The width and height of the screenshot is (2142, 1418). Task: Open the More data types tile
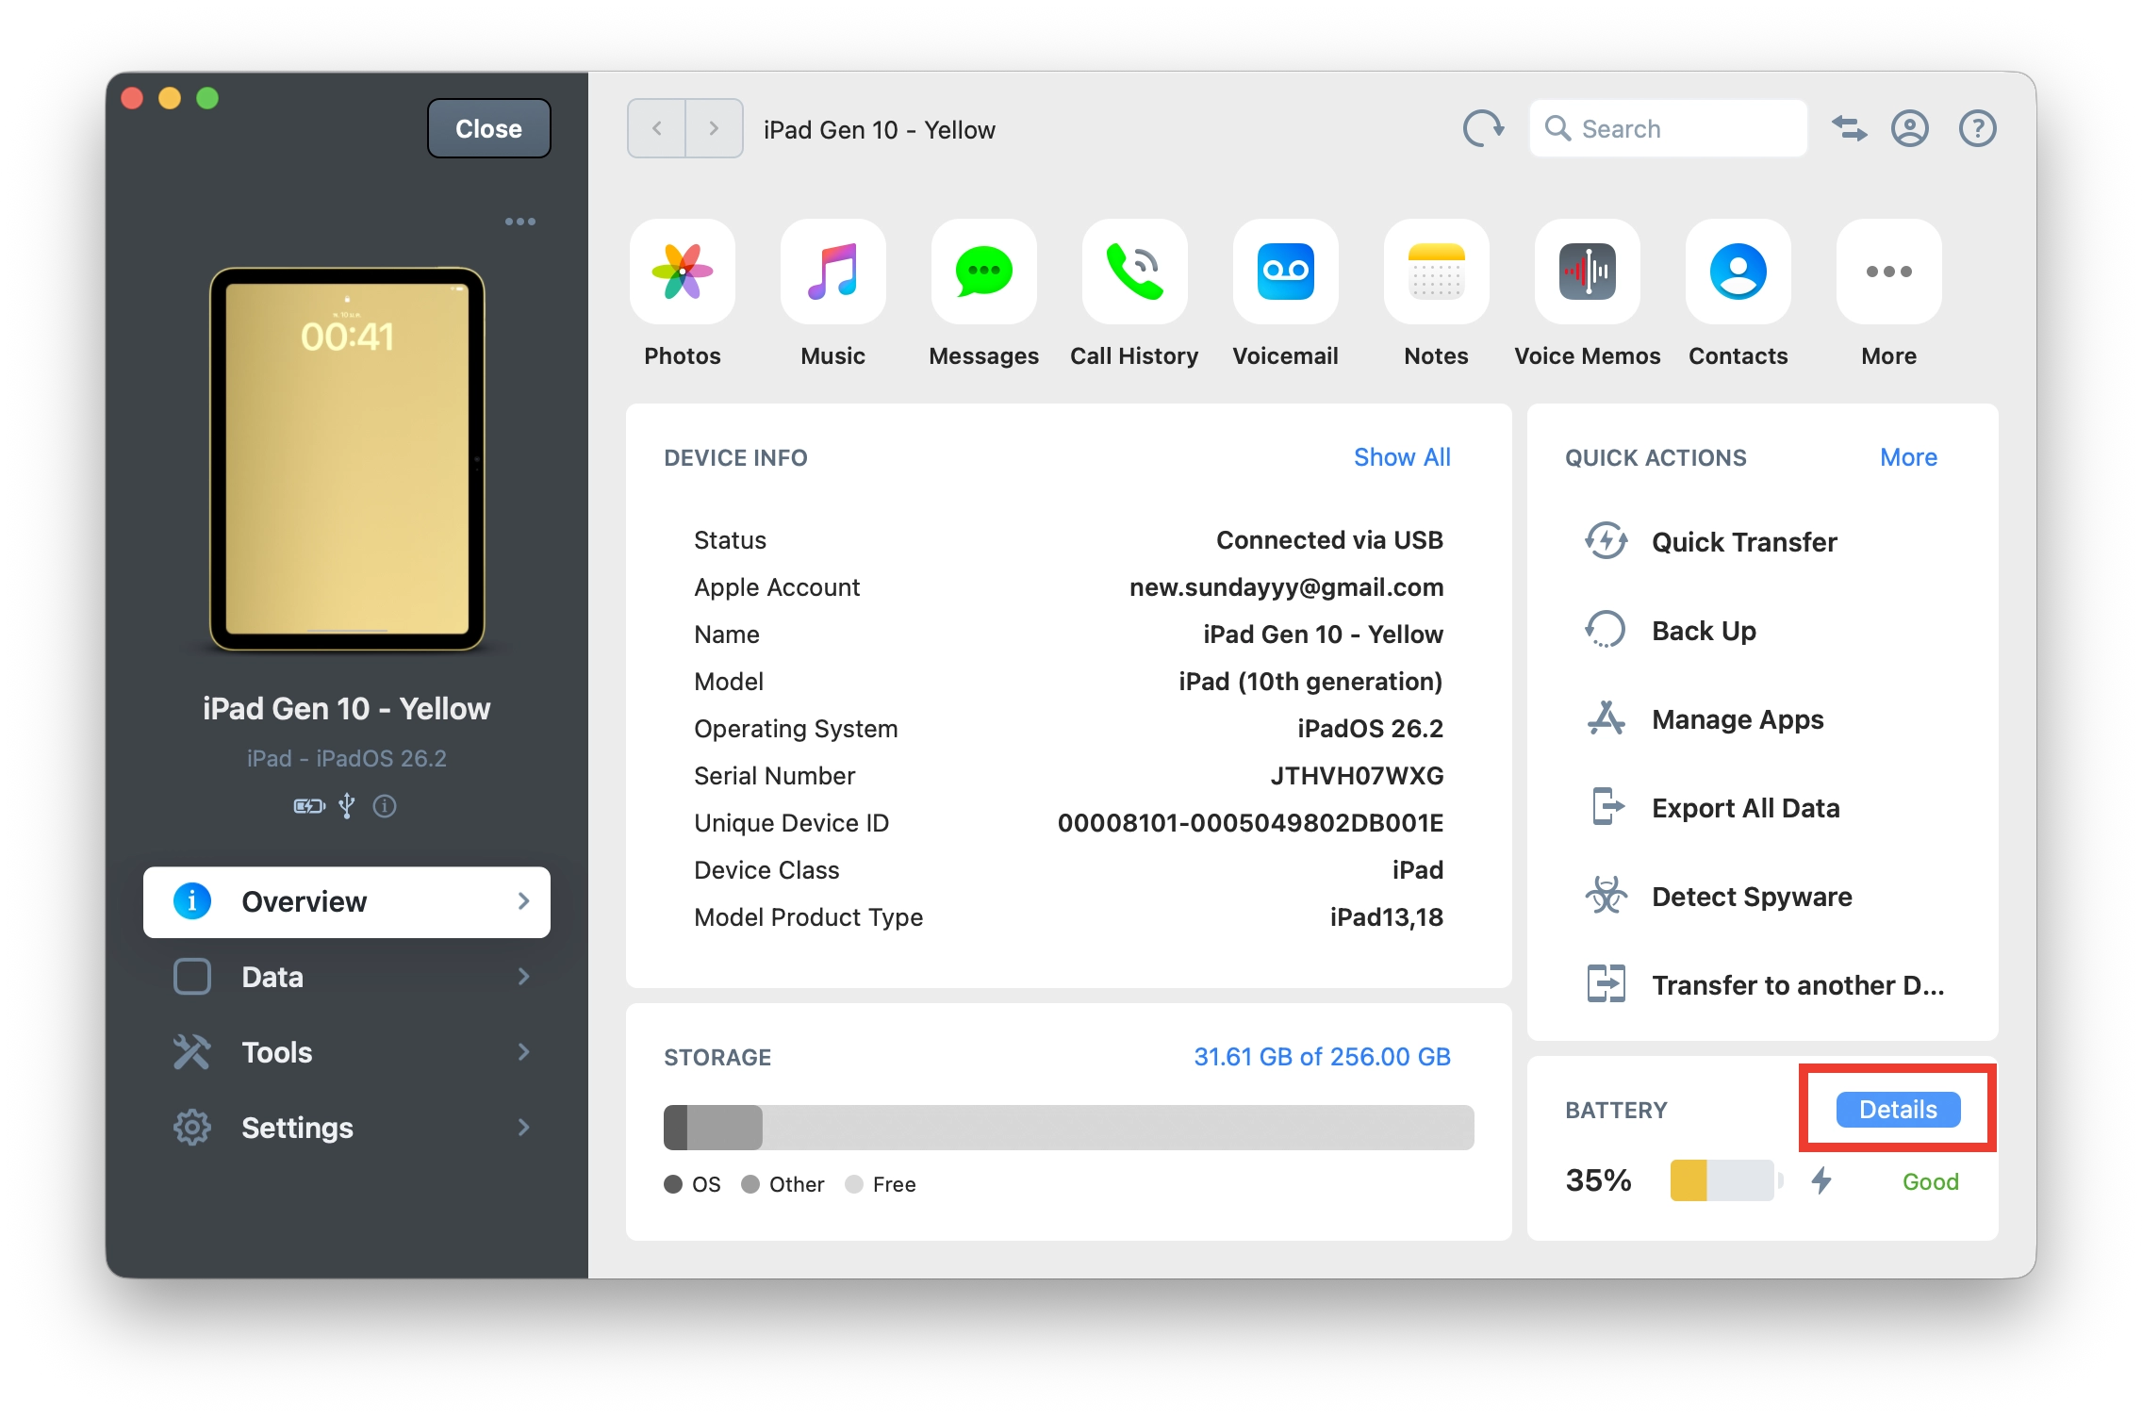click(1888, 272)
